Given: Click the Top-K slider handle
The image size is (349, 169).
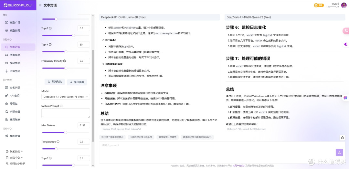Looking at the screenshot, I should tap(66, 52).
